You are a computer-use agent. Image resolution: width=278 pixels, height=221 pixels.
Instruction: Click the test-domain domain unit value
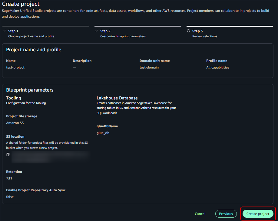[149, 67]
